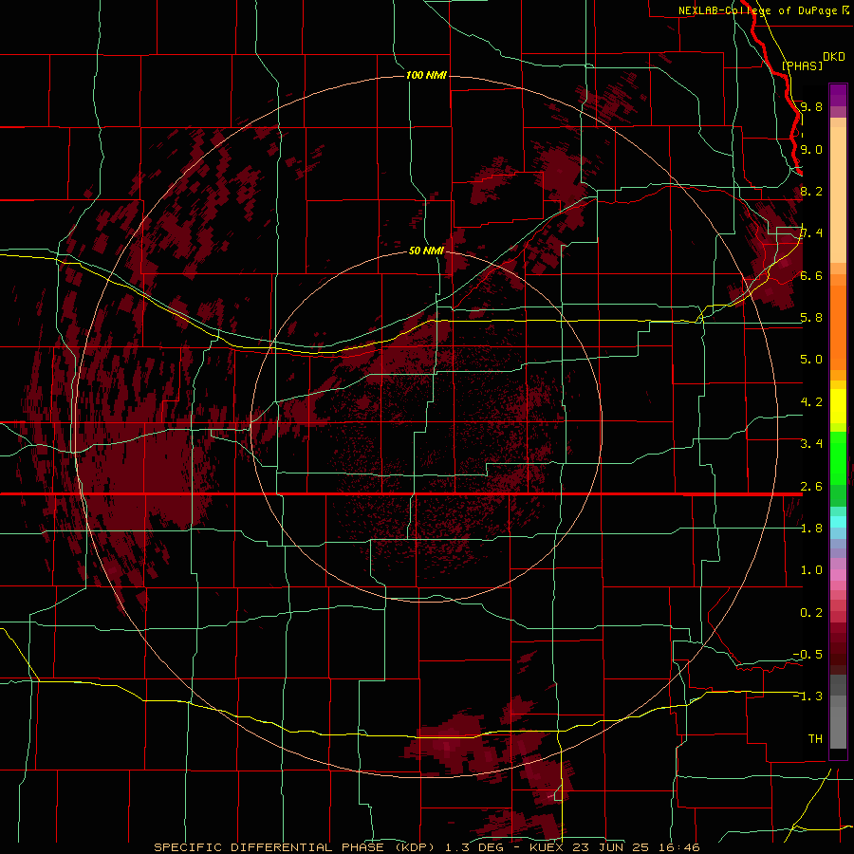The width and height of the screenshot is (854, 854).
Task: Click the 100 NMI range ring label
Action: click(x=426, y=75)
